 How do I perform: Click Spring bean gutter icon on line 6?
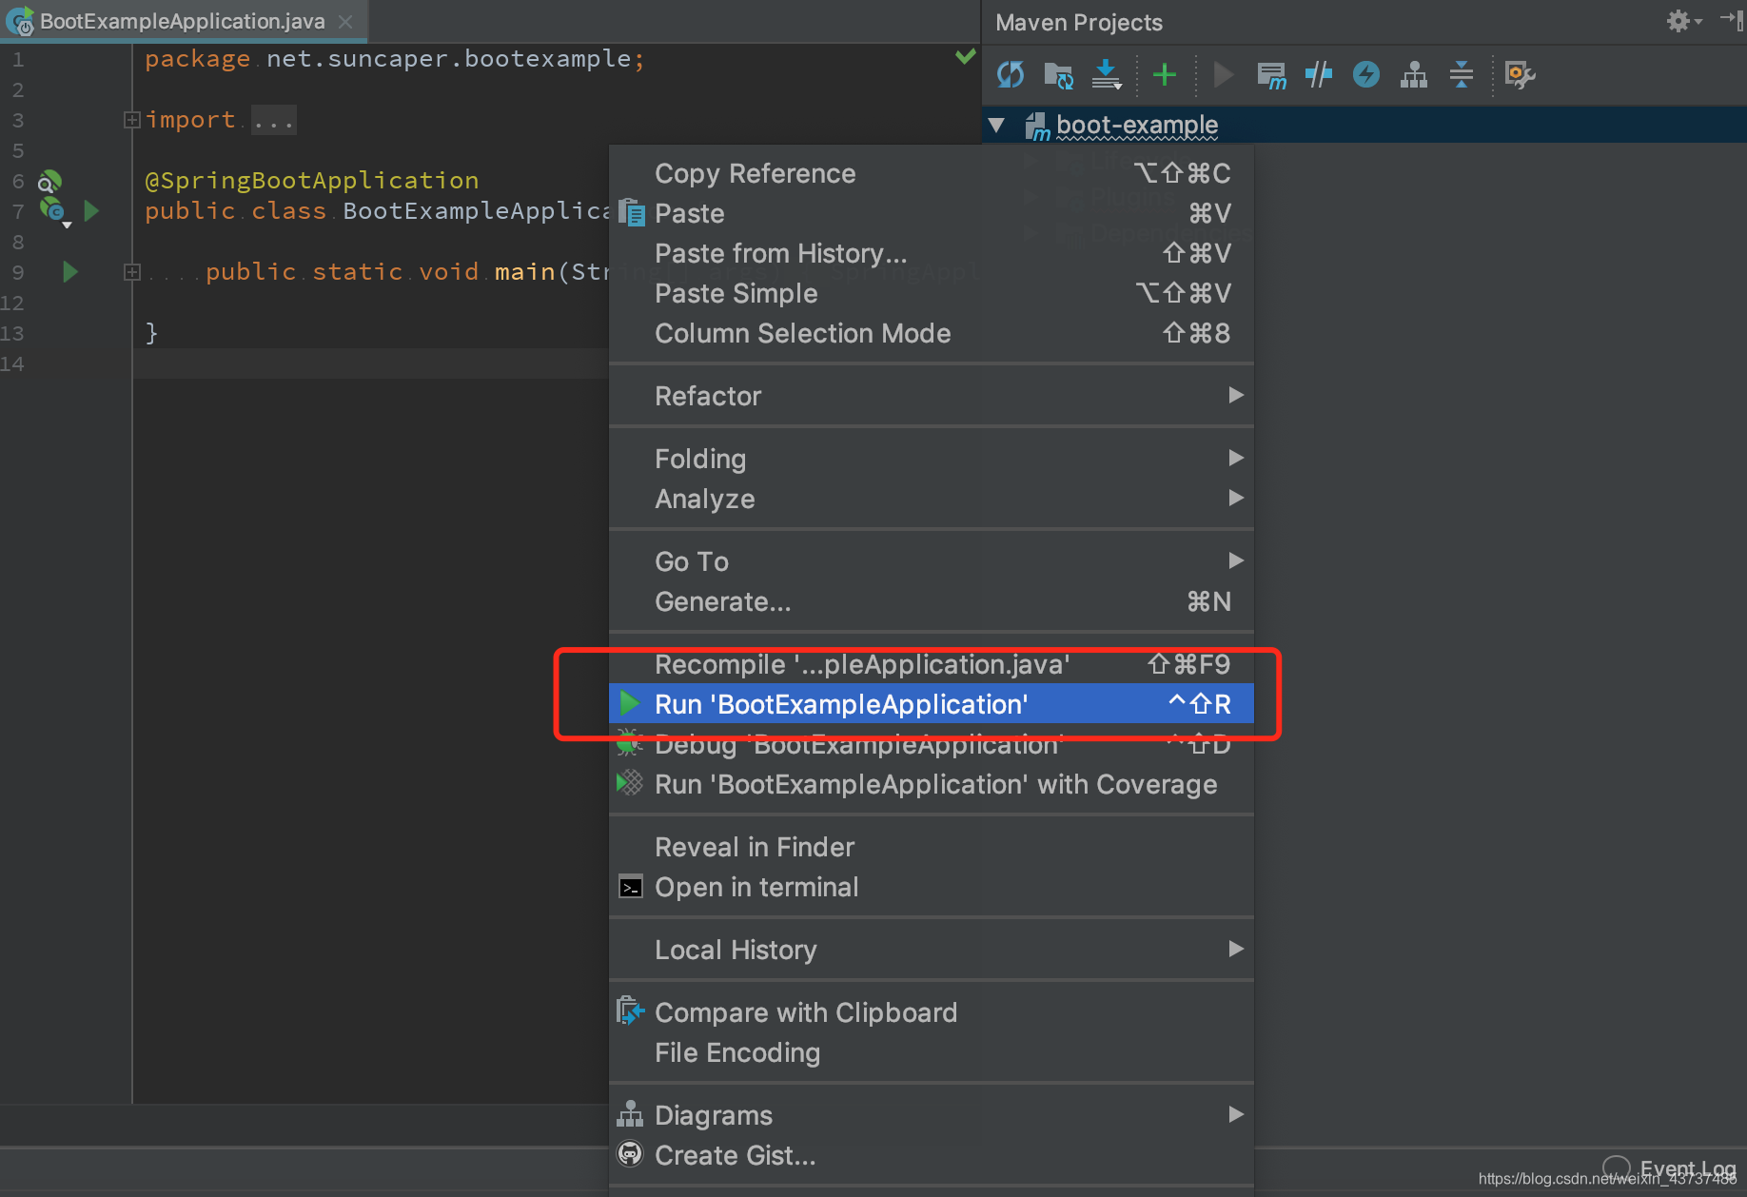coord(49,181)
